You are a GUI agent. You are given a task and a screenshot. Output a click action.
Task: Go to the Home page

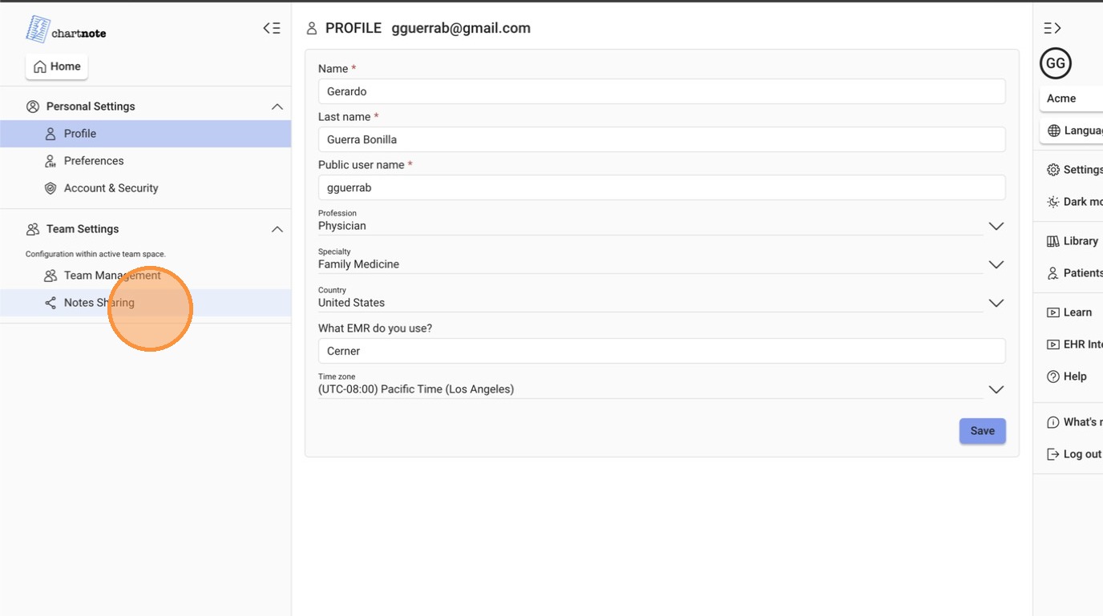(x=57, y=66)
